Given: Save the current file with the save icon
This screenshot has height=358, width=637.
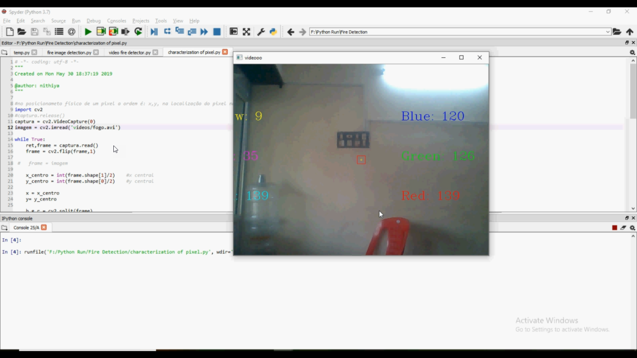Looking at the screenshot, I should pyautogui.click(x=35, y=31).
